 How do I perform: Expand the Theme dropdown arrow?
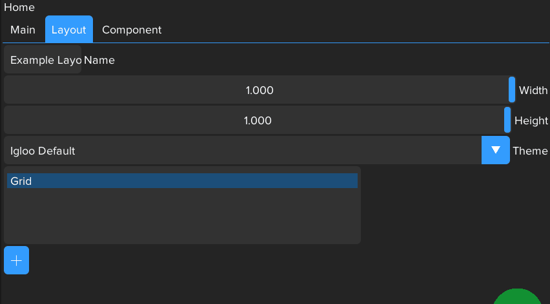(495, 150)
